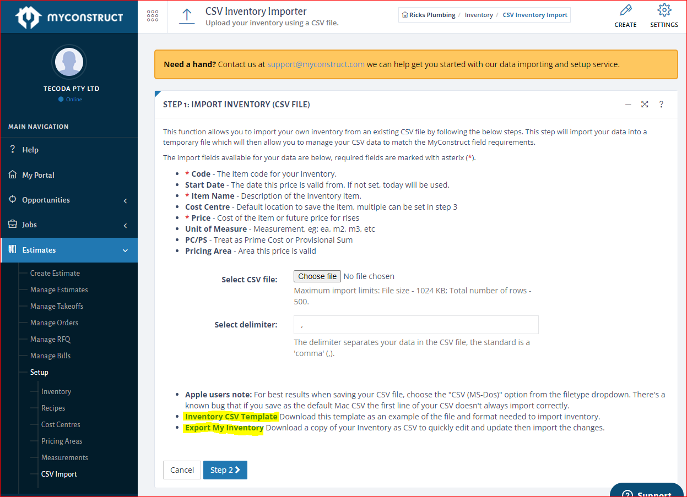This screenshot has width=687, height=497.
Task: Expand the Step 1 panel to fullscreen
Action: (645, 105)
